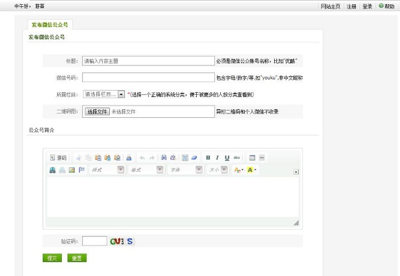Image resolution: width=400 pixels, height=276 pixels.
Task: Open the background highlight color picker
Action: (x=252, y=170)
